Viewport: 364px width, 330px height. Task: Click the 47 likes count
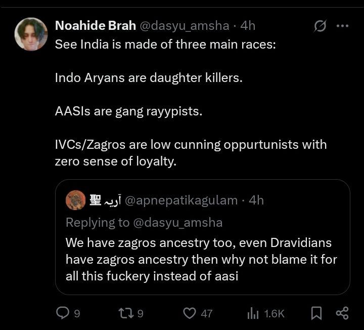click(206, 314)
